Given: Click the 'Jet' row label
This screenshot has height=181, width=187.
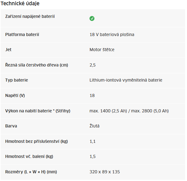Looking at the screenshot, I should (8, 50).
